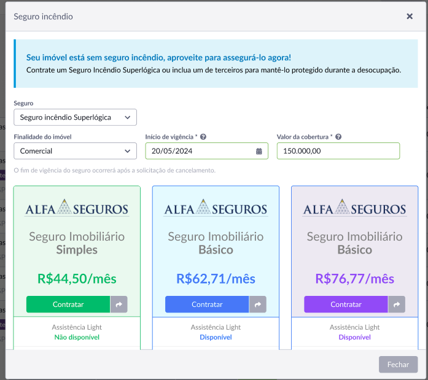Click help icon next to Início de vigência

click(203, 137)
